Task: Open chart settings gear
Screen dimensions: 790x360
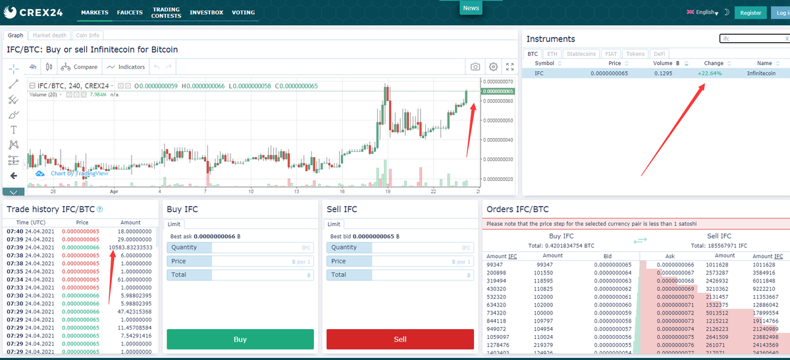Action: point(493,66)
